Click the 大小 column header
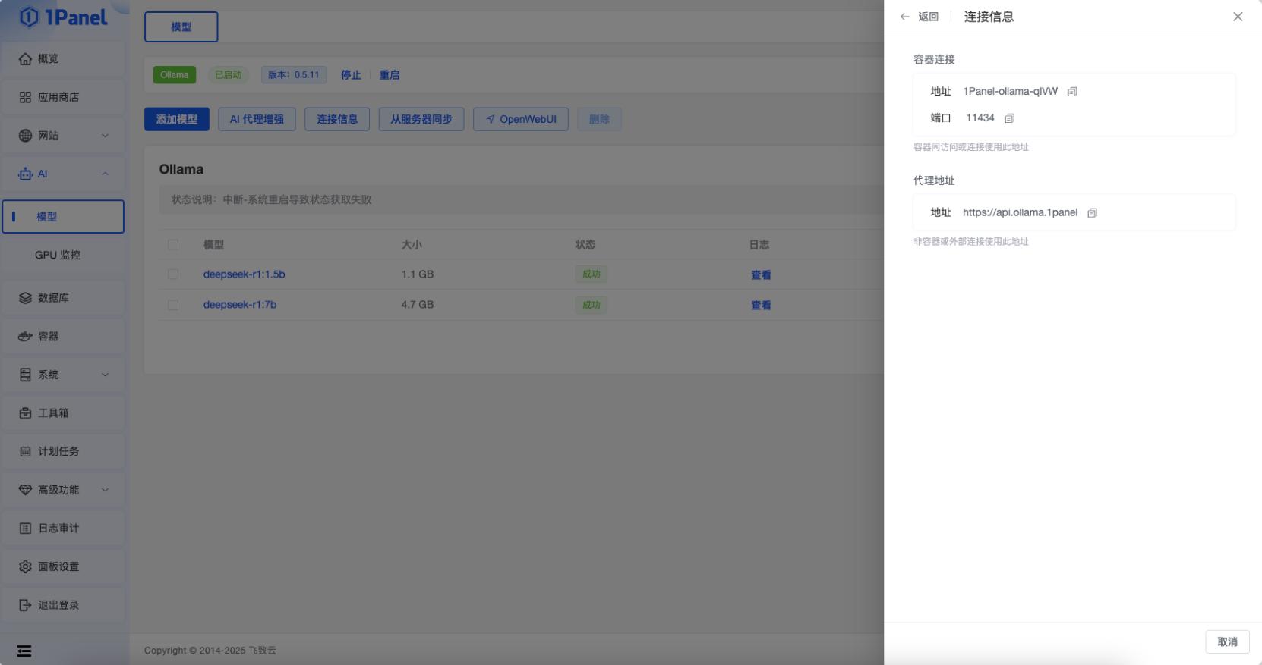This screenshot has width=1262, height=665. pos(412,245)
